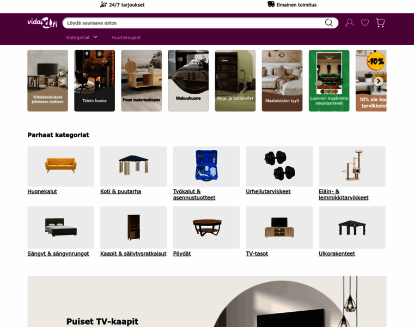Open the Pöydät category link
The width and height of the screenshot is (414, 327).
[x=182, y=253]
